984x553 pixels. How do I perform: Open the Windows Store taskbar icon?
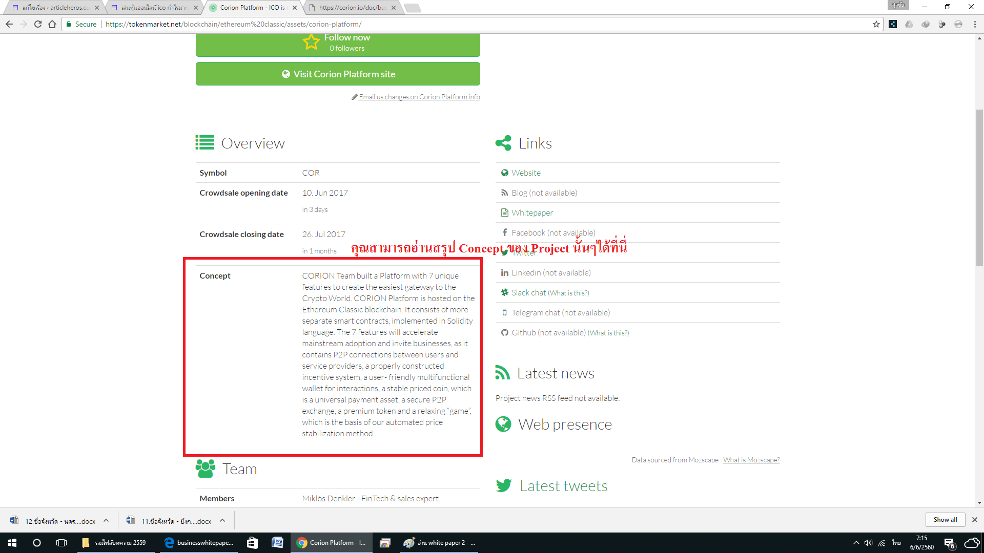pos(252,543)
